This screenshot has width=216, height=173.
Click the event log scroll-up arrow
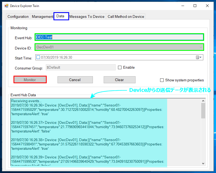[203, 101]
